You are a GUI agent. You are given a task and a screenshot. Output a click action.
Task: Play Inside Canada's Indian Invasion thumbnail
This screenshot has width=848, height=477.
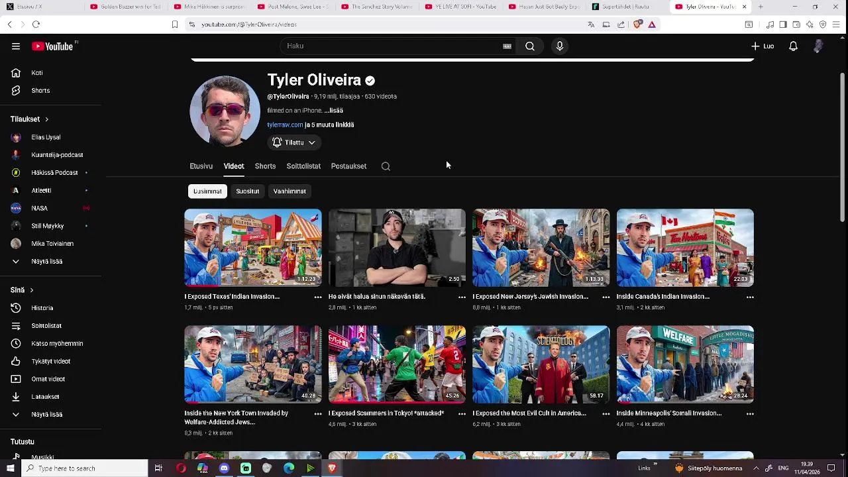tap(685, 248)
